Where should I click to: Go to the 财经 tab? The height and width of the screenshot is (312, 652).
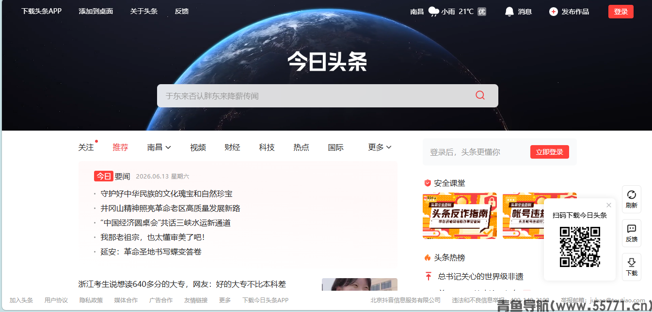tap(232, 147)
